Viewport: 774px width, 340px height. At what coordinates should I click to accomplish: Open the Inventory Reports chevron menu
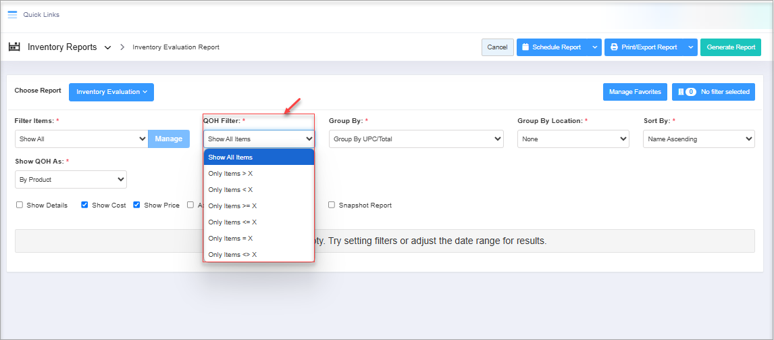click(x=108, y=47)
